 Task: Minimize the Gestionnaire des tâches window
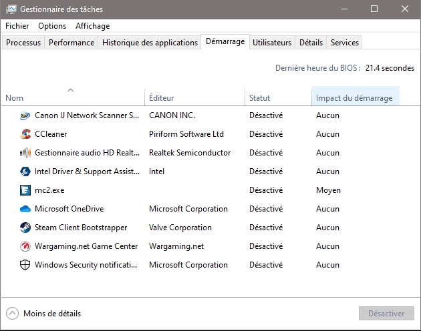[x=344, y=9]
